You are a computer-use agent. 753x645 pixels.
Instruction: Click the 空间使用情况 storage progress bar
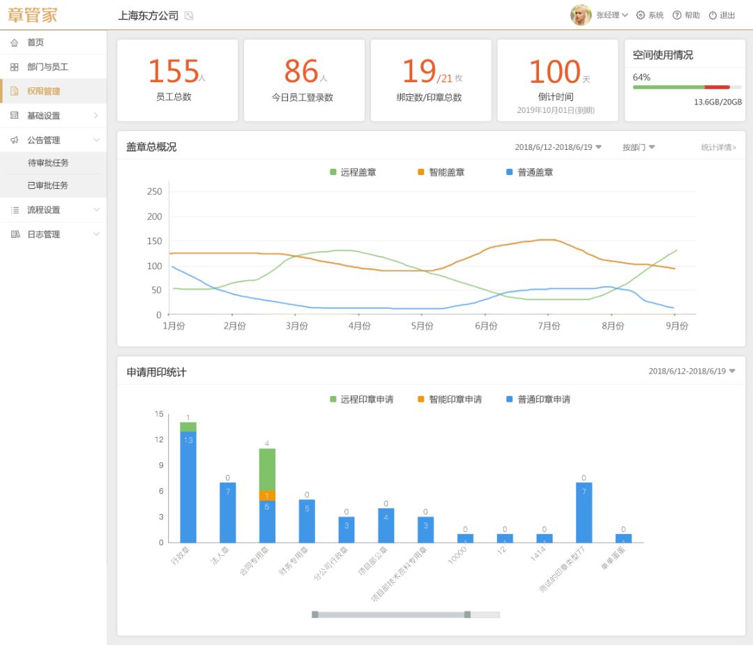click(x=687, y=87)
